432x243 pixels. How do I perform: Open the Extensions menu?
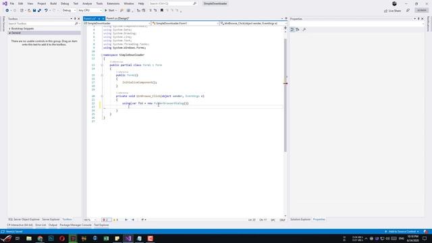[113, 3]
